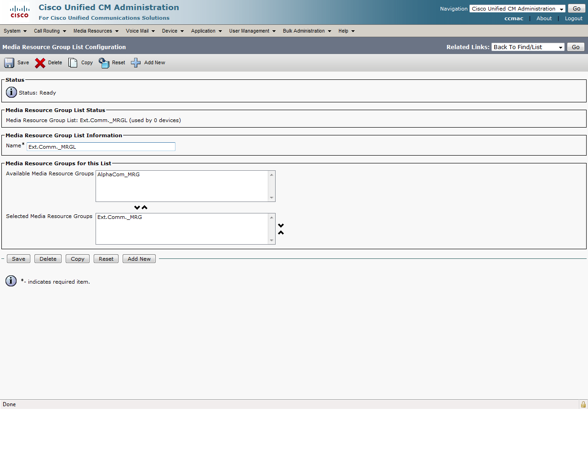Image resolution: width=588 pixels, height=470 pixels.
Task: Click Go button next to Related Links
Action: pyautogui.click(x=576, y=47)
